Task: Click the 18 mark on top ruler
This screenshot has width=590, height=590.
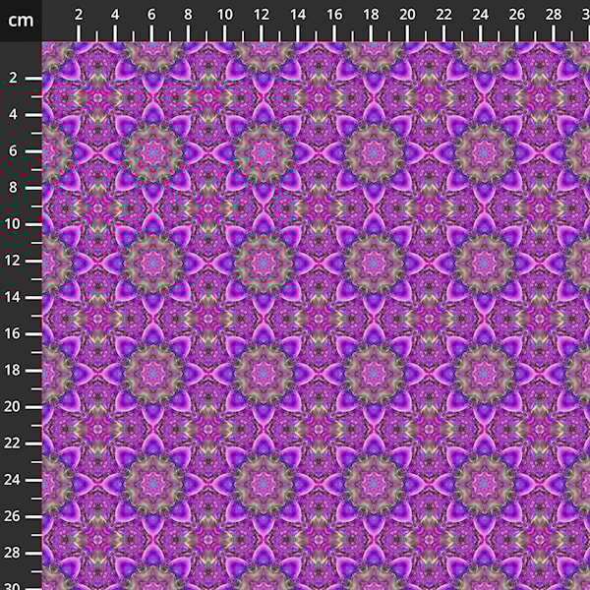Action: pyautogui.click(x=371, y=16)
